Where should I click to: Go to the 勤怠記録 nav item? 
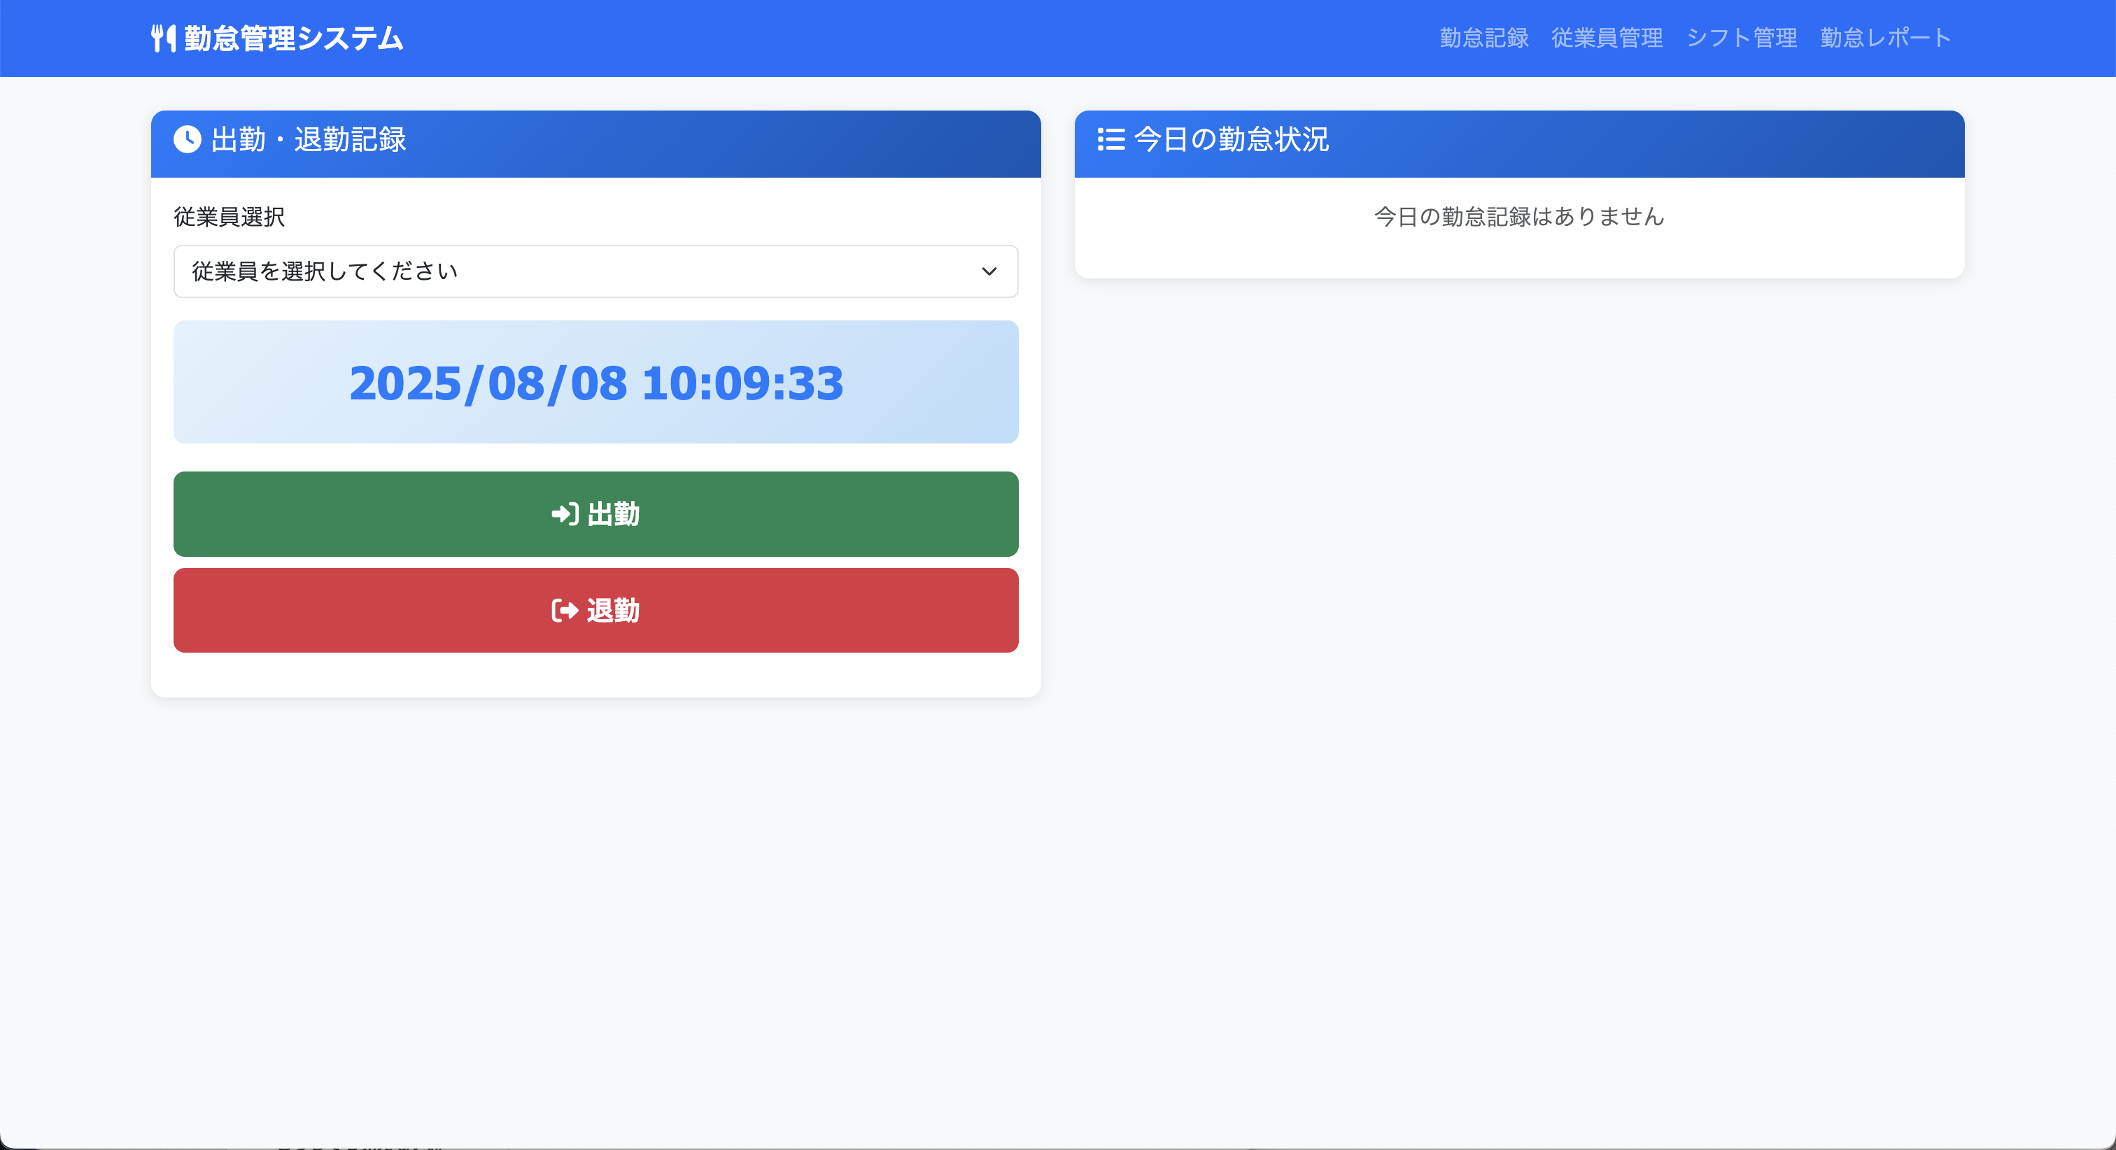[x=1483, y=38]
